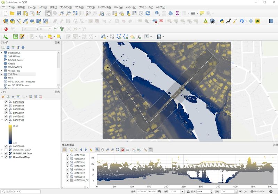Open the px units dropdown in snapping toolbar
This screenshot has height=194, width=278.
[50, 29]
